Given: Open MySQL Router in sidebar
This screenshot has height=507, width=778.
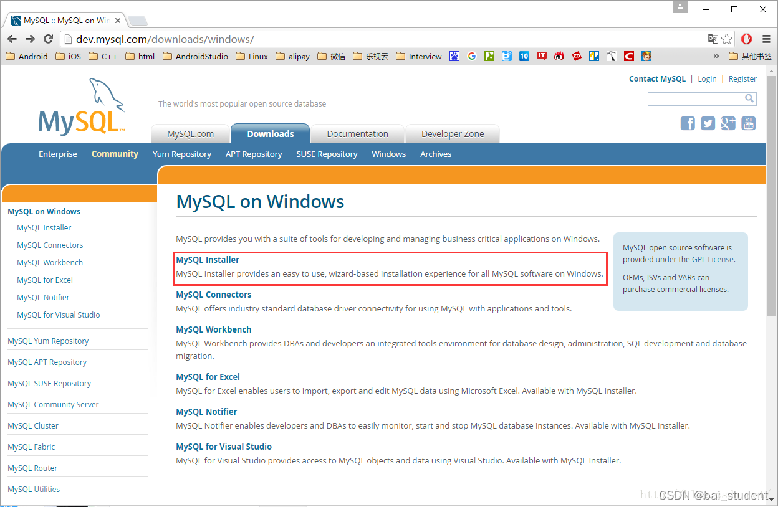Looking at the screenshot, I should click(x=32, y=468).
